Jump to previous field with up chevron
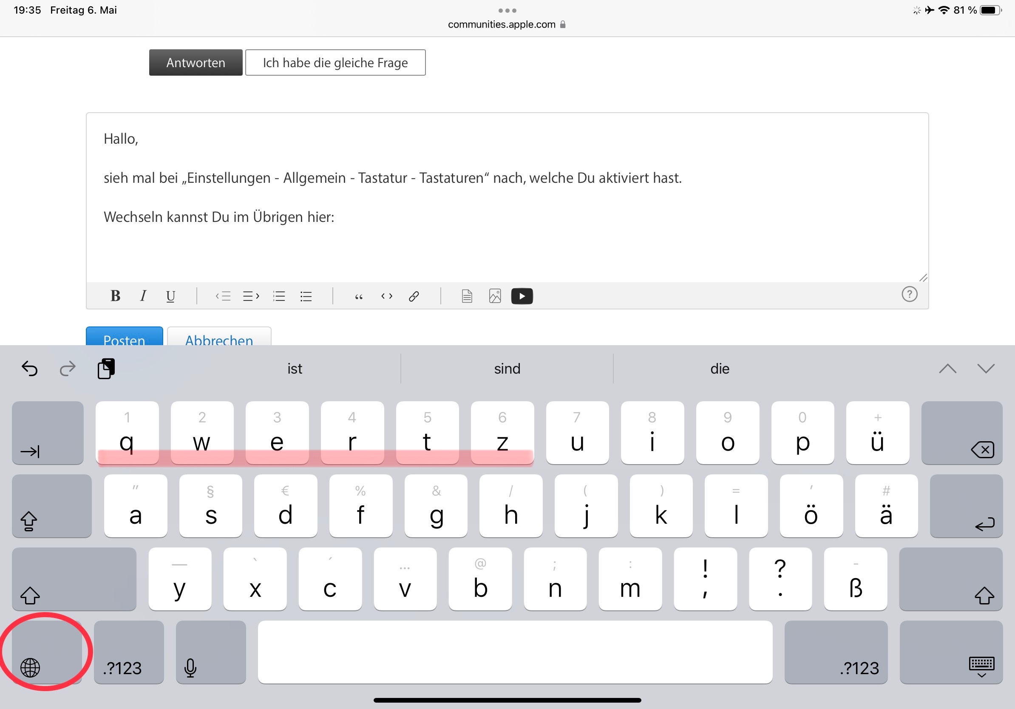Image resolution: width=1015 pixels, height=709 pixels. [947, 368]
